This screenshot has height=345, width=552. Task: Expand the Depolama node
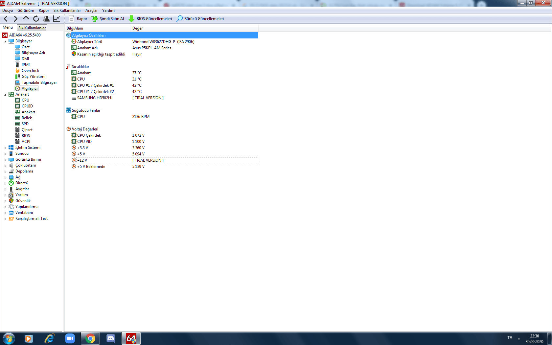5,172
